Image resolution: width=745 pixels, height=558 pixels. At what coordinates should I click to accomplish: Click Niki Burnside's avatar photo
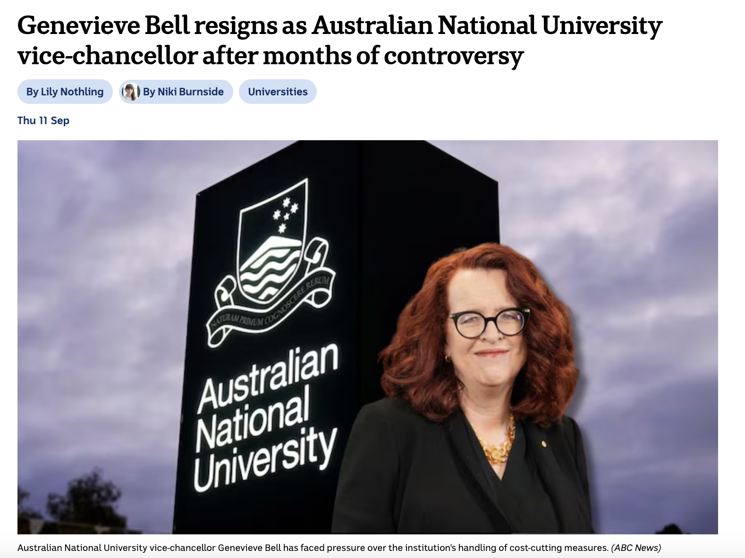point(130,92)
